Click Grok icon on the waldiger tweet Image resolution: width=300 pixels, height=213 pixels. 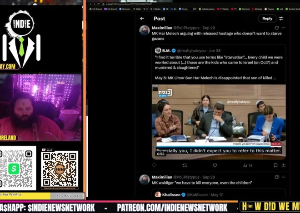click(x=276, y=177)
